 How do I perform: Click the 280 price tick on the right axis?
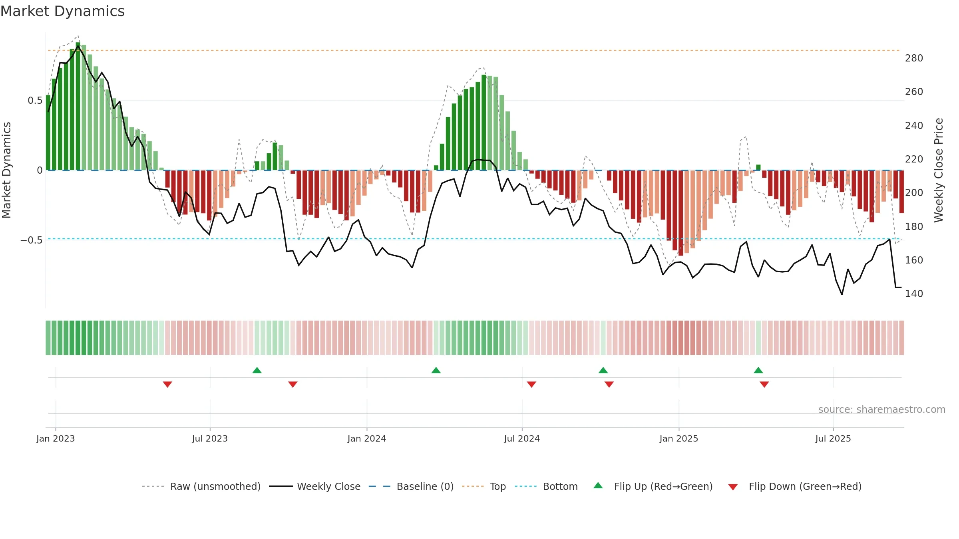914,58
